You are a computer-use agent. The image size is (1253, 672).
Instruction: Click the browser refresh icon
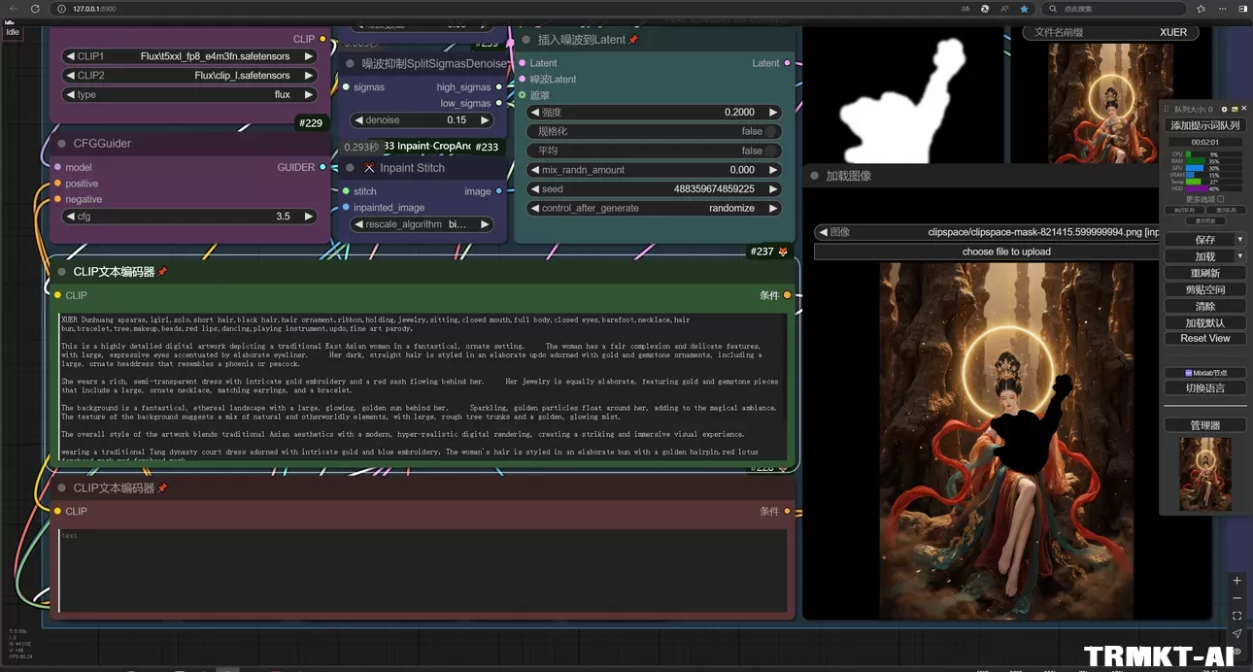[35, 9]
